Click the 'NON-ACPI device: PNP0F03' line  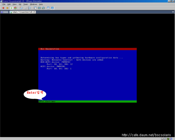coord(55,62)
